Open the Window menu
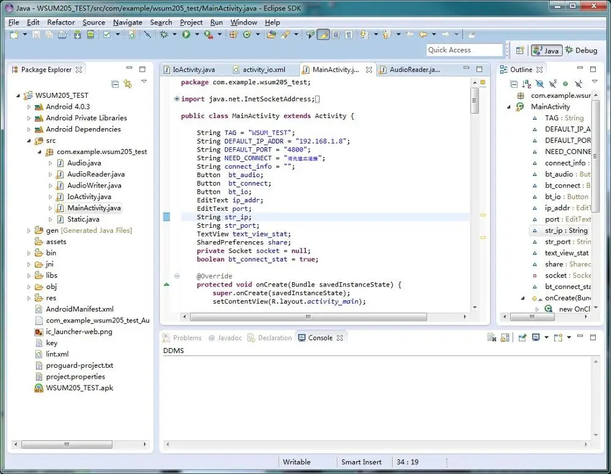The image size is (611, 474). click(x=244, y=23)
